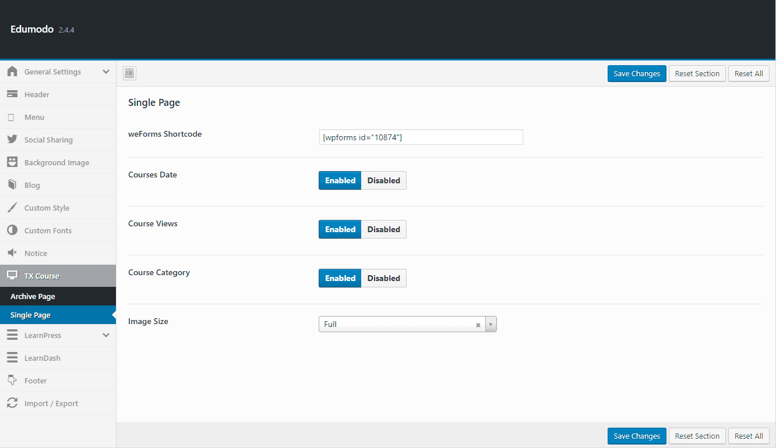Disable the Courses Date option

point(383,180)
